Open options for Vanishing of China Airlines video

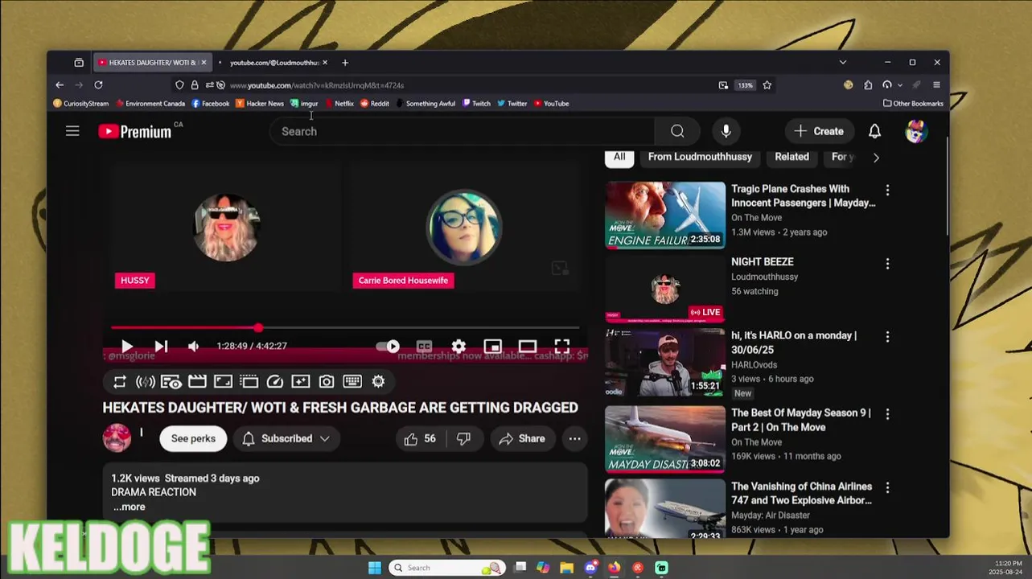[887, 488]
